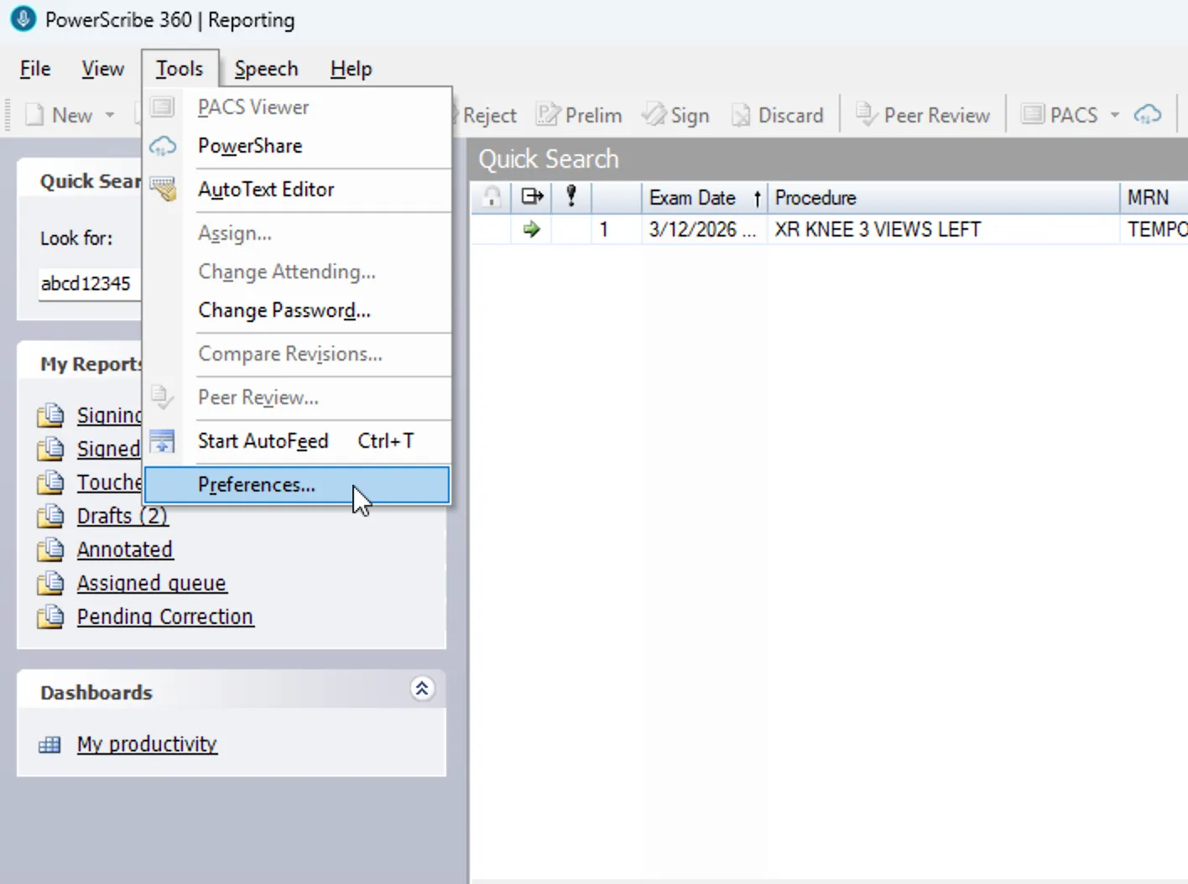This screenshot has width=1188, height=884.
Task: Click the green arrow status indicator for the knee exam
Action: 531,229
